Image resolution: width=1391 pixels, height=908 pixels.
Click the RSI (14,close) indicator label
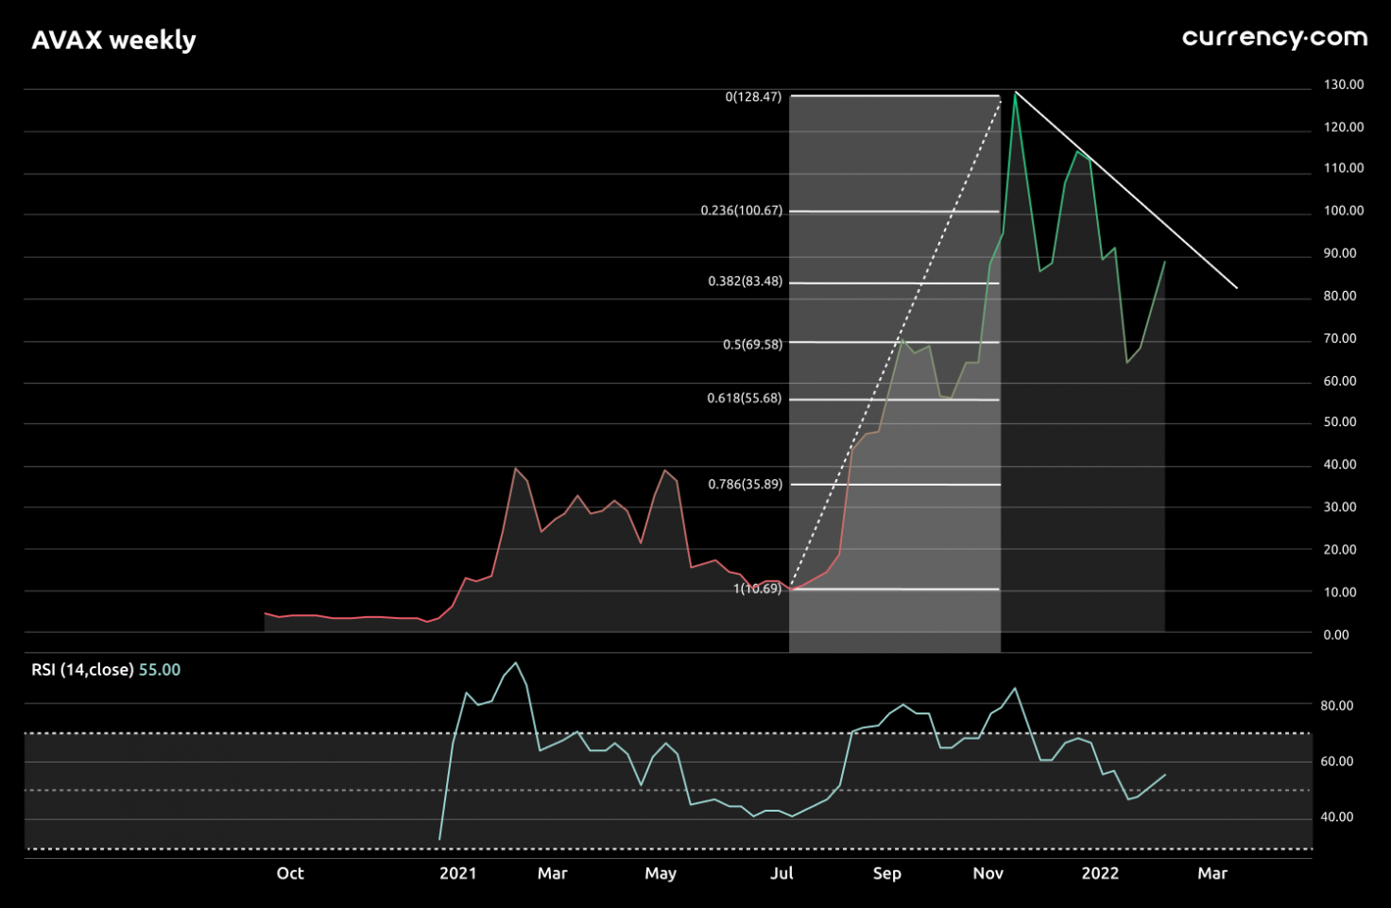pyautogui.click(x=82, y=670)
